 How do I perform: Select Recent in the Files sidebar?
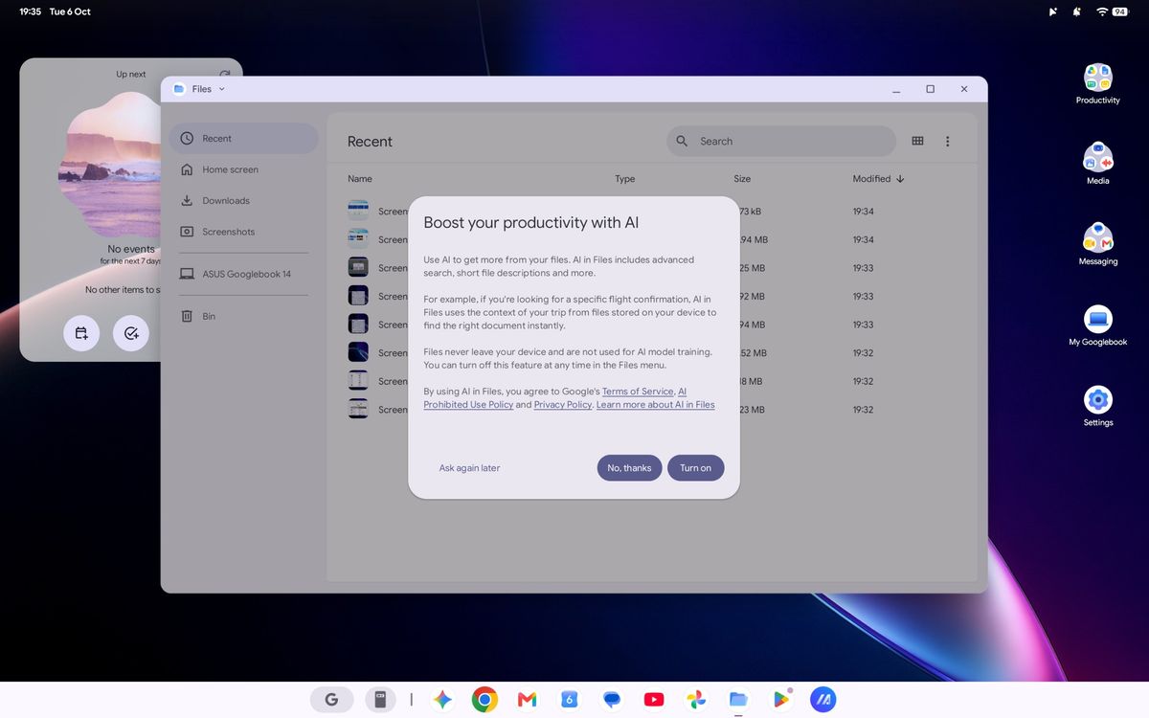(243, 138)
